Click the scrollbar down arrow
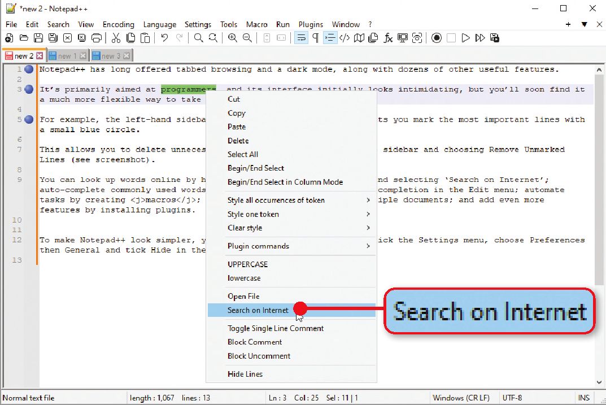606x405 pixels. pos(599,382)
